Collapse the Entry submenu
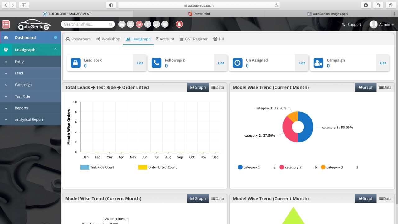The image size is (398, 224). click(6, 62)
